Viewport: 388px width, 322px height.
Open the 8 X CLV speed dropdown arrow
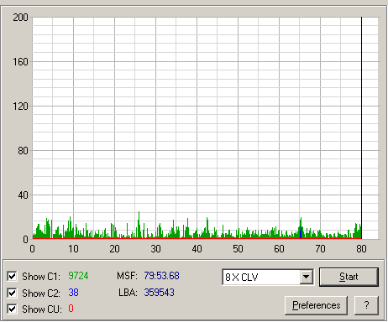pyautogui.click(x=307, y=277)
